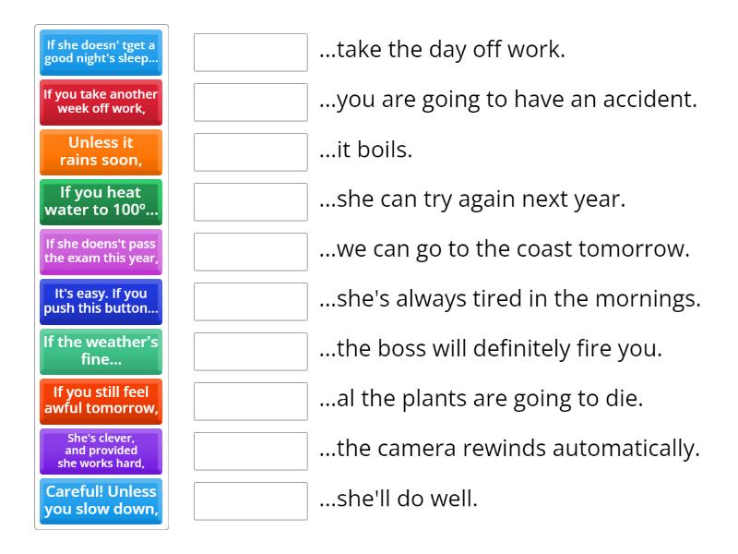738x554 pixels.
Task: Select 'If she doesn't pass the exam' tile
Action: click(101, 252)
